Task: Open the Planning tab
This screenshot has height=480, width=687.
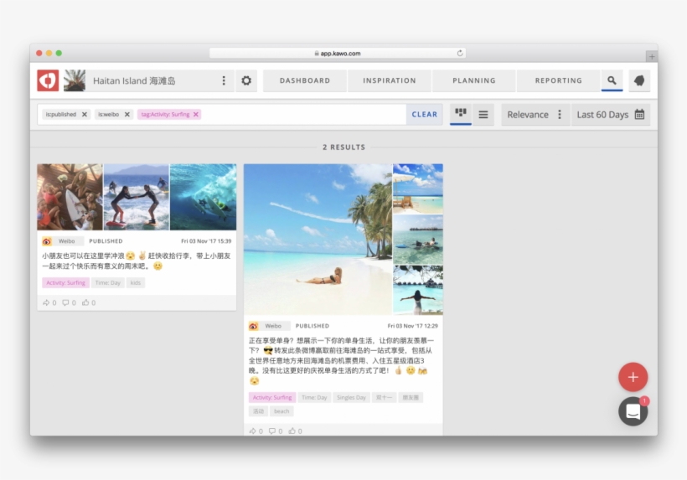Action: pyautogui.click(x=474, y=80)
